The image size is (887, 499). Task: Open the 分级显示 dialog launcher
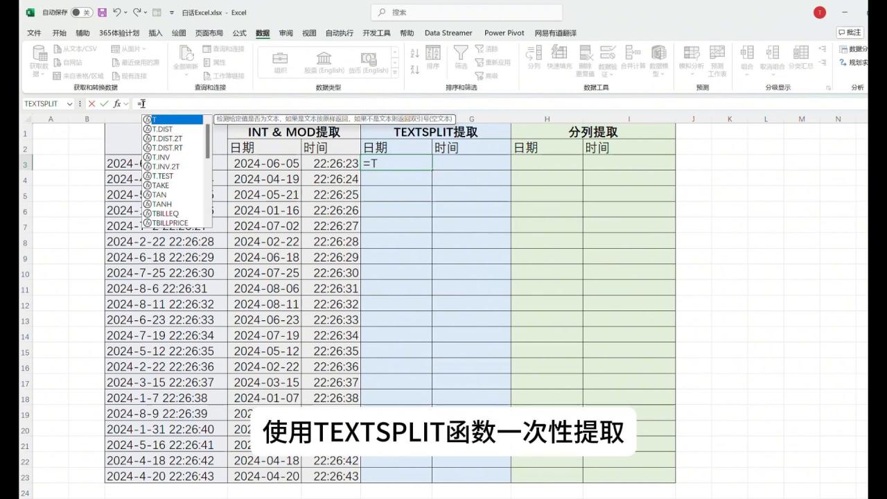coord(828,88)
